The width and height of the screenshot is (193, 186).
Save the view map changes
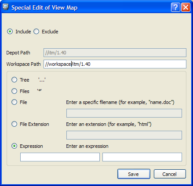[134, 174]
